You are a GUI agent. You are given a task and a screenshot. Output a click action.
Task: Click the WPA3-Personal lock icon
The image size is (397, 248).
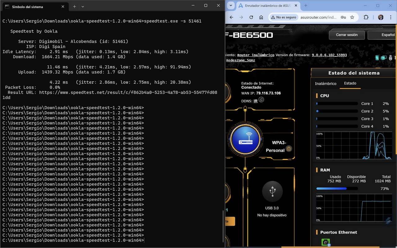tap(289, 149)
